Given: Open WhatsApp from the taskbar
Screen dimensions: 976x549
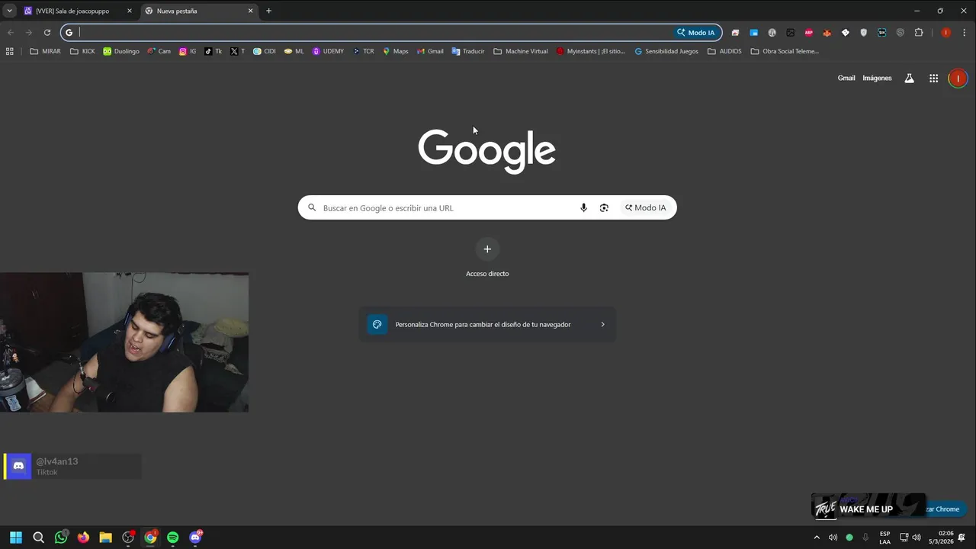Looking at the screenshot, I should click(61, 538).
